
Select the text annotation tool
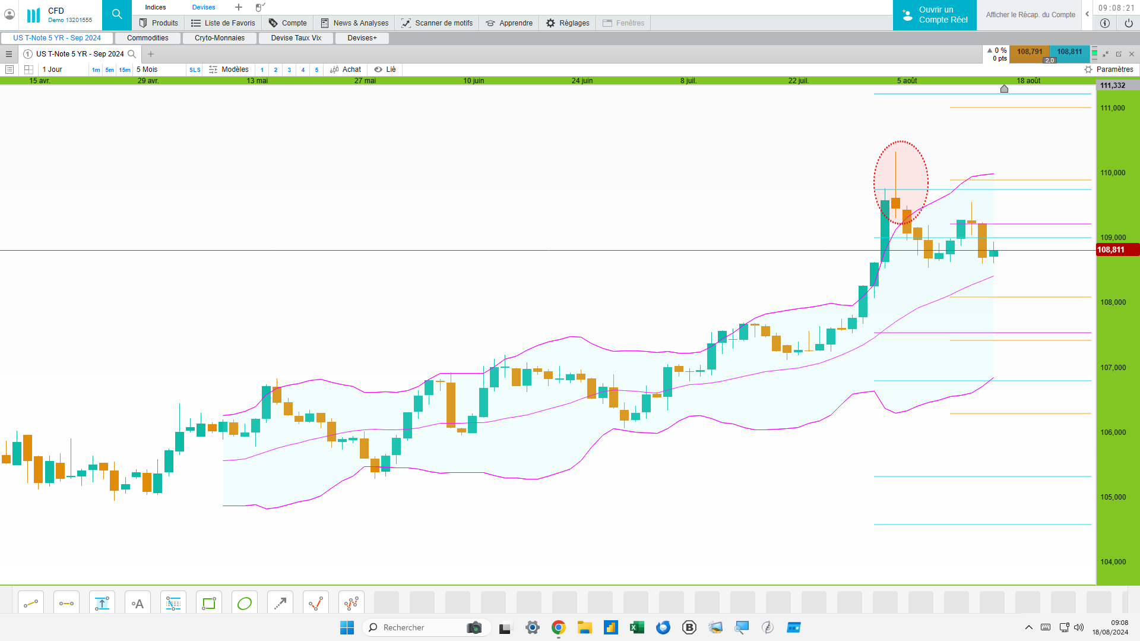coord(138,604)
